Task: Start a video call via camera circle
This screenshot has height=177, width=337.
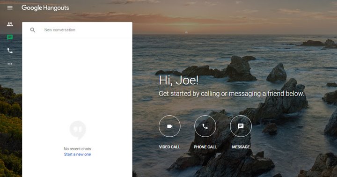Action: [x=169, y=126]
